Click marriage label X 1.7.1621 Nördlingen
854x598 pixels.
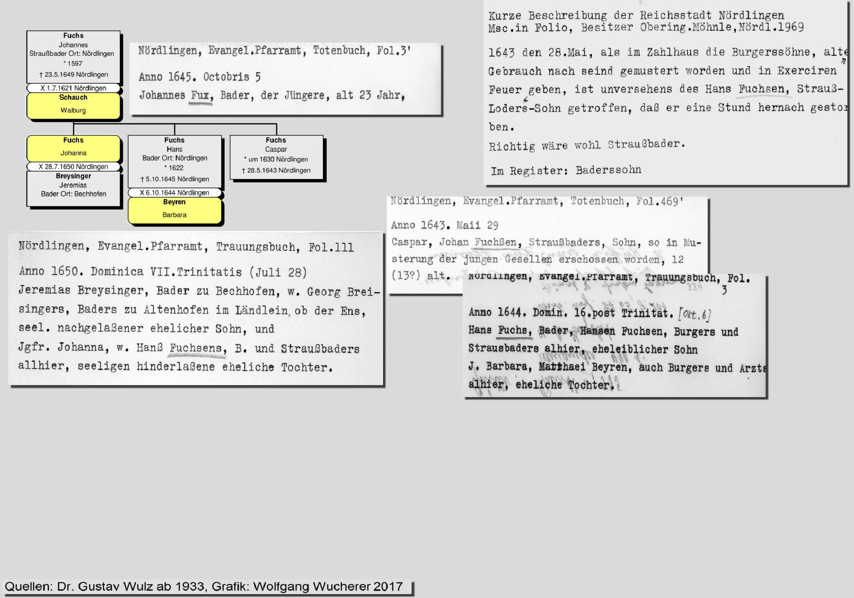click(73, 88)
